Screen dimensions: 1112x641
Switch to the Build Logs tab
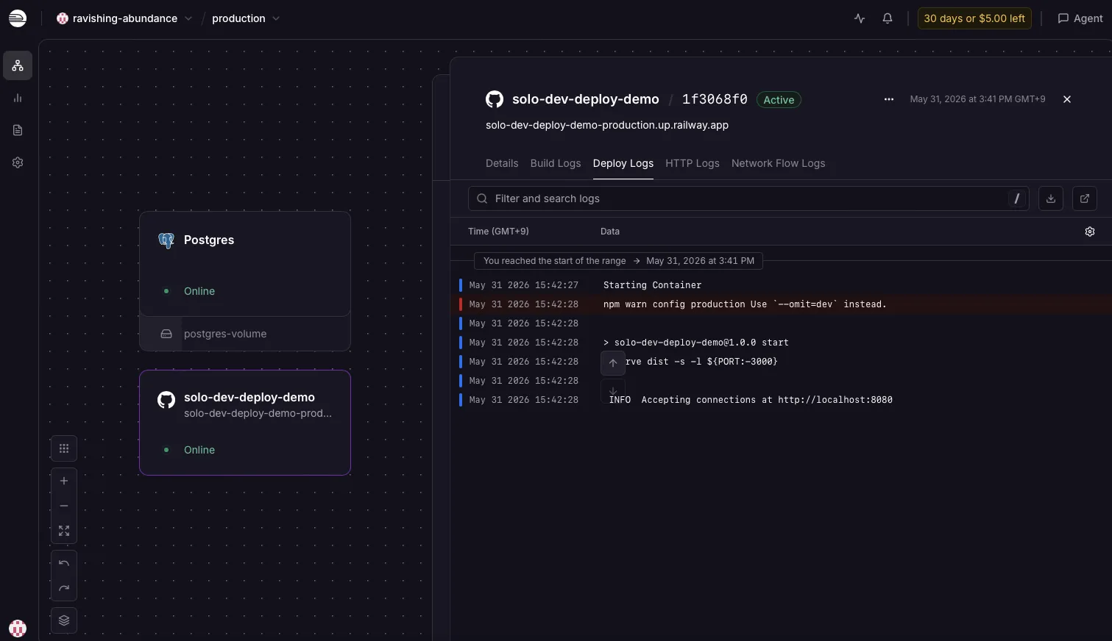click(x=556, y=163)
